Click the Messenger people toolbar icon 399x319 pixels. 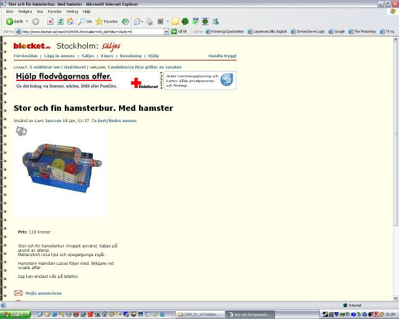[215, 22]
